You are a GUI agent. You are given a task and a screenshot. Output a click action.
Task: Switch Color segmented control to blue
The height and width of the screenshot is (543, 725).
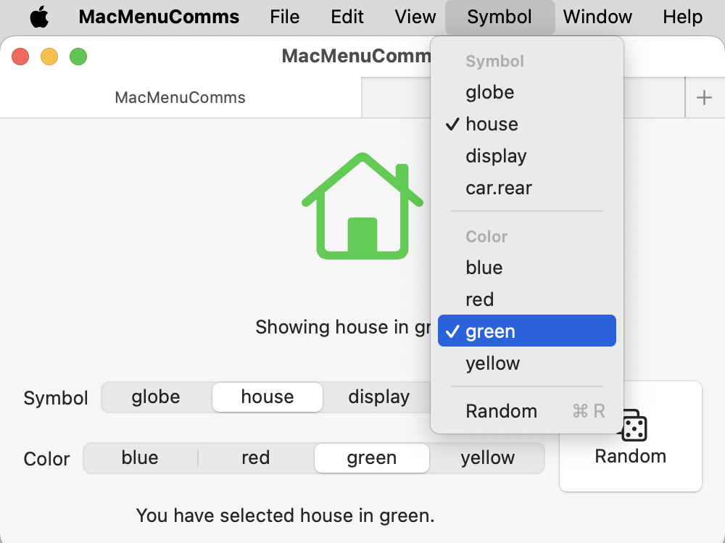pos(140,458)
